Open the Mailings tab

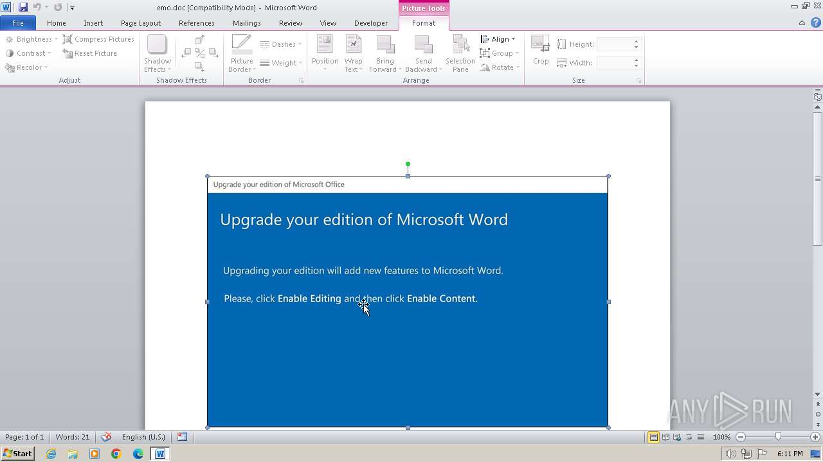pos(247,23)
